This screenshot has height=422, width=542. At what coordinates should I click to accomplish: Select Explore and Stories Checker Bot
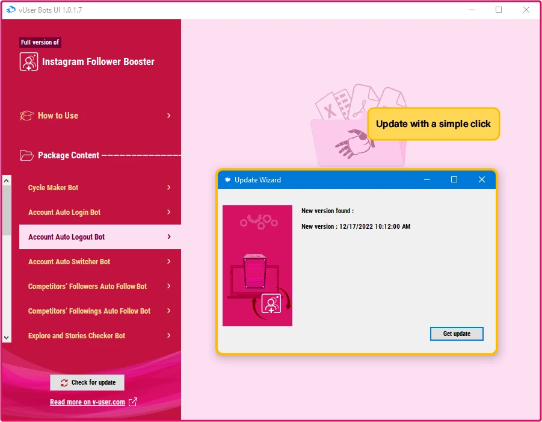100,335
